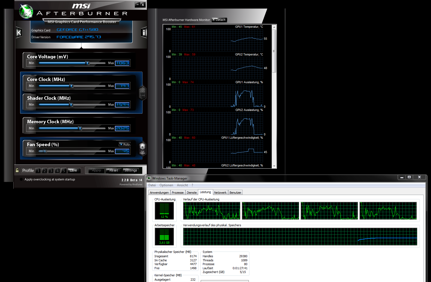This screenshot has width=431, height=282.
Task: Click the GPU1 Auslastung graph label
Action: coord(249,82)
